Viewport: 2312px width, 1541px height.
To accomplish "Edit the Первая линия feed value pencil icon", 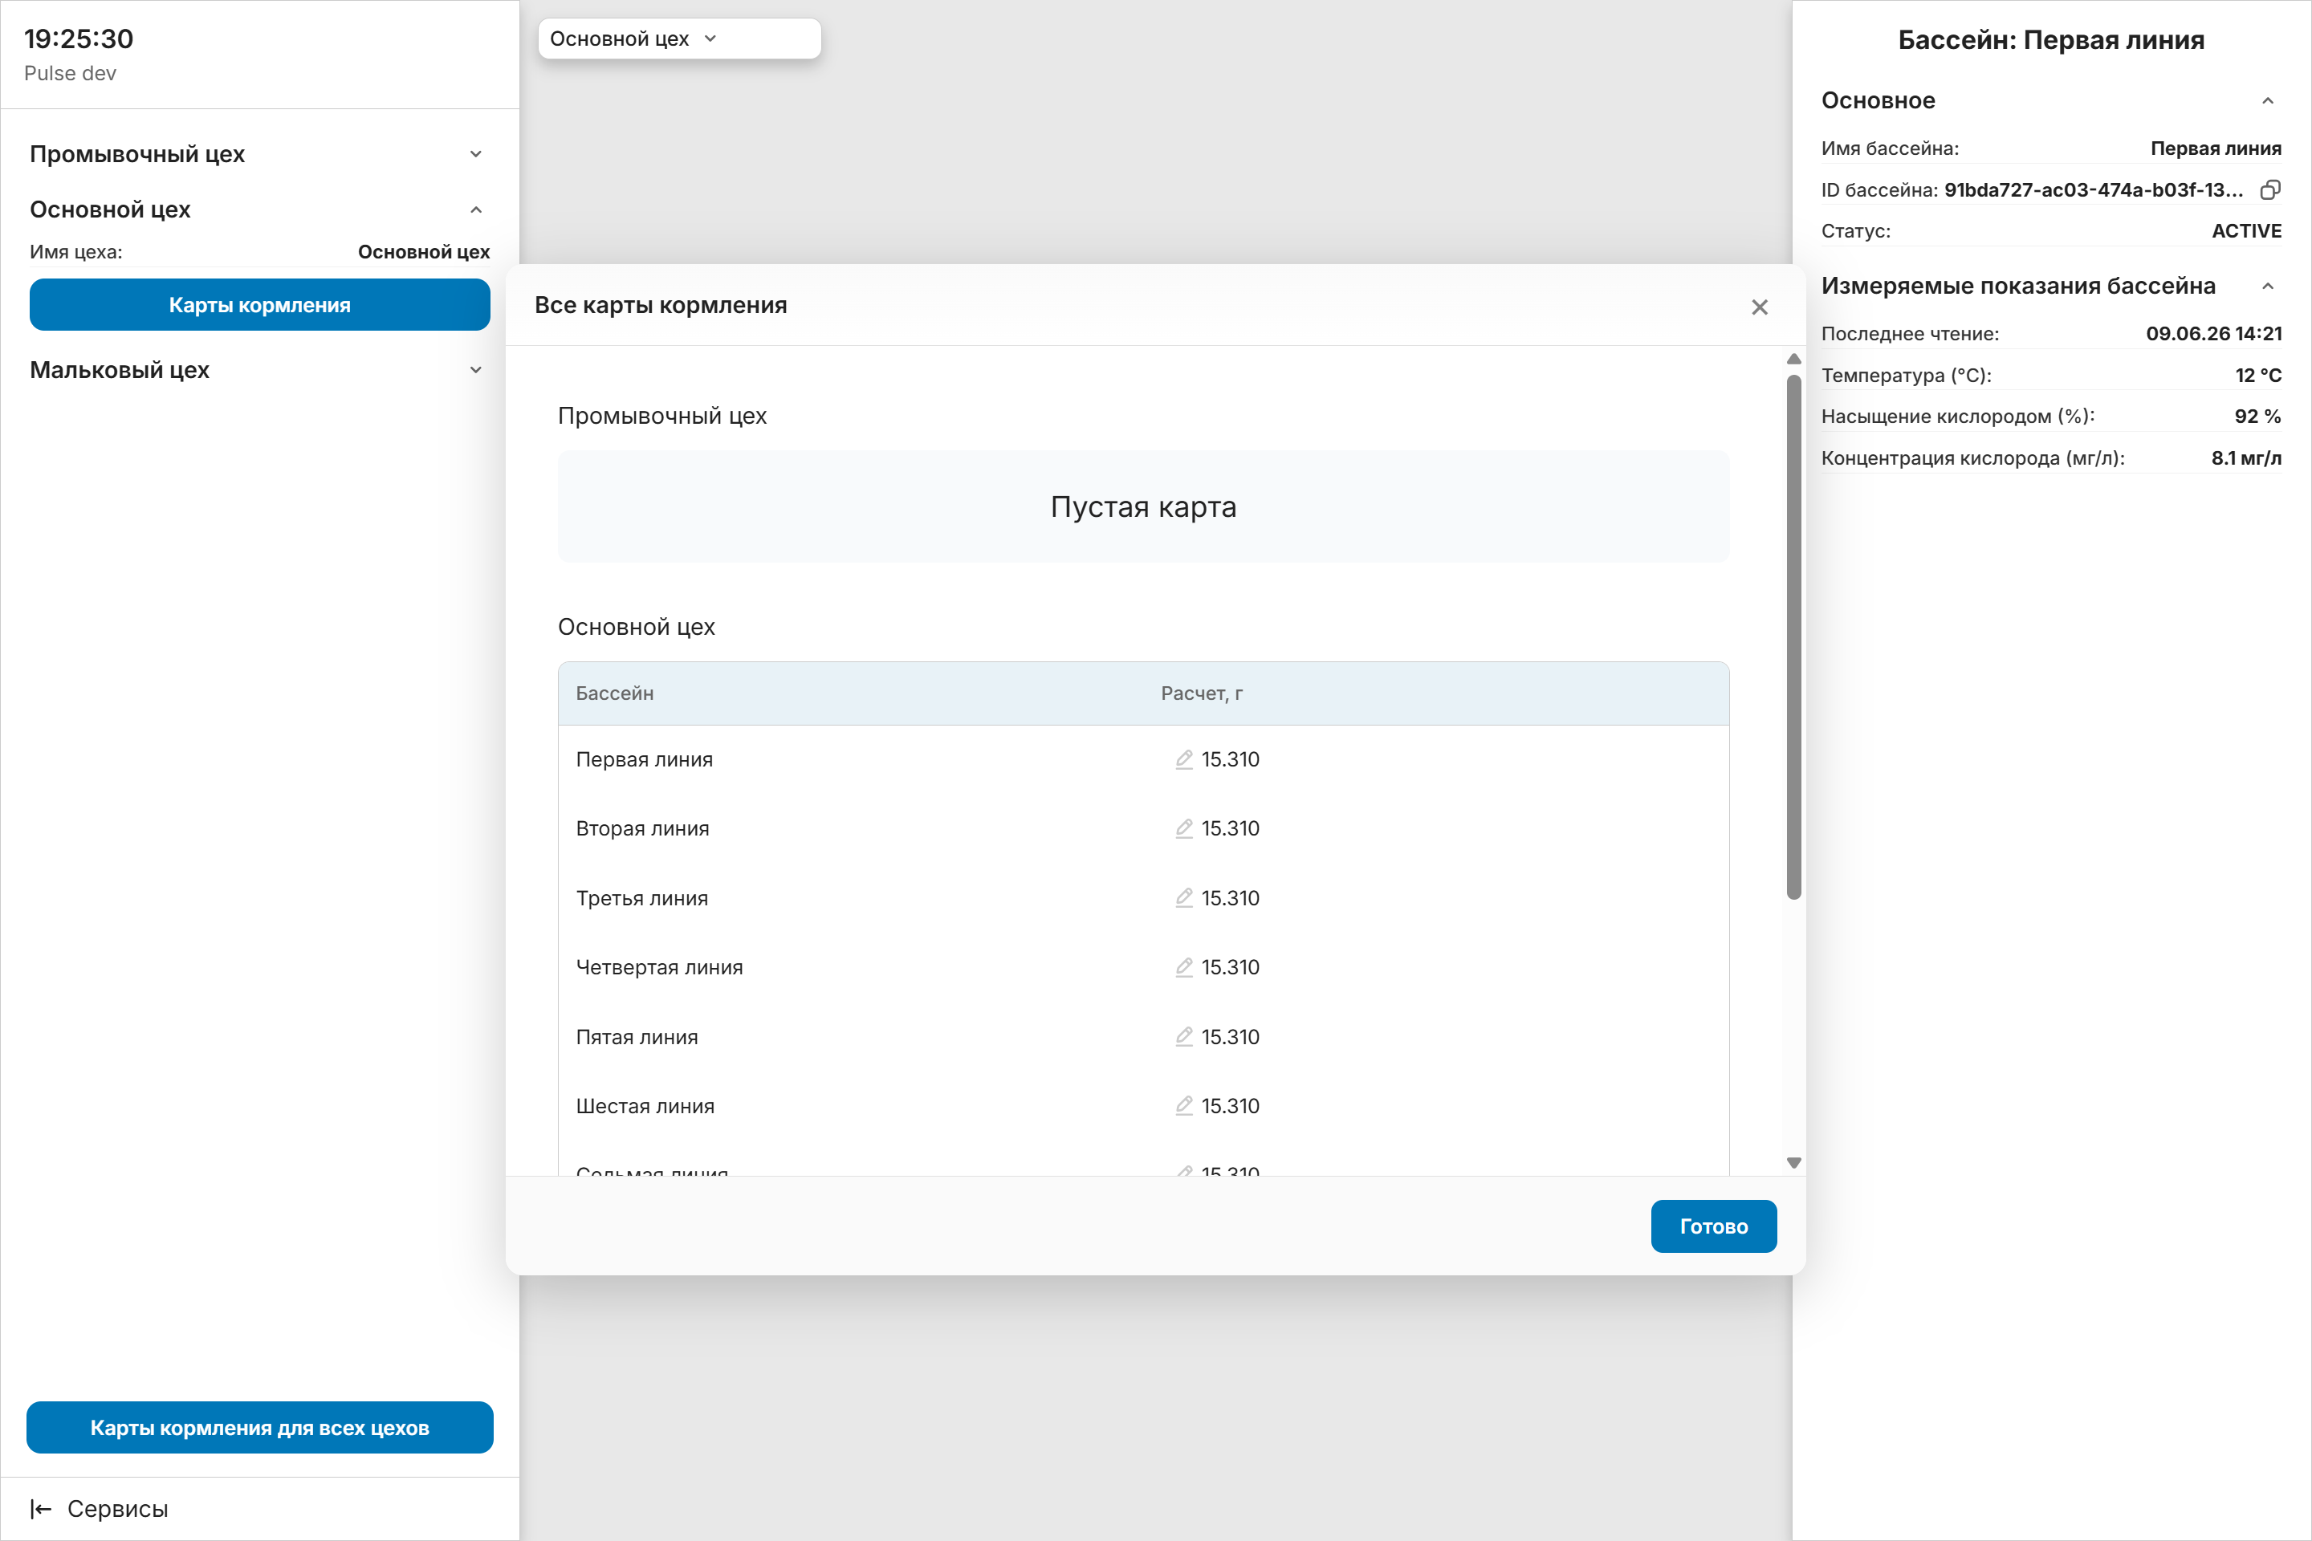I will pos(1185,760).
